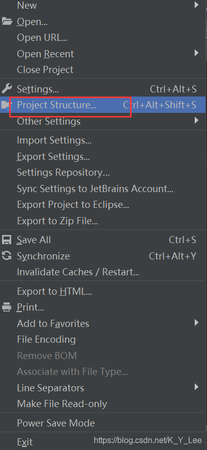
Task: Click the Synchronize refresh arrows icon
Action: tap(7, 255)
